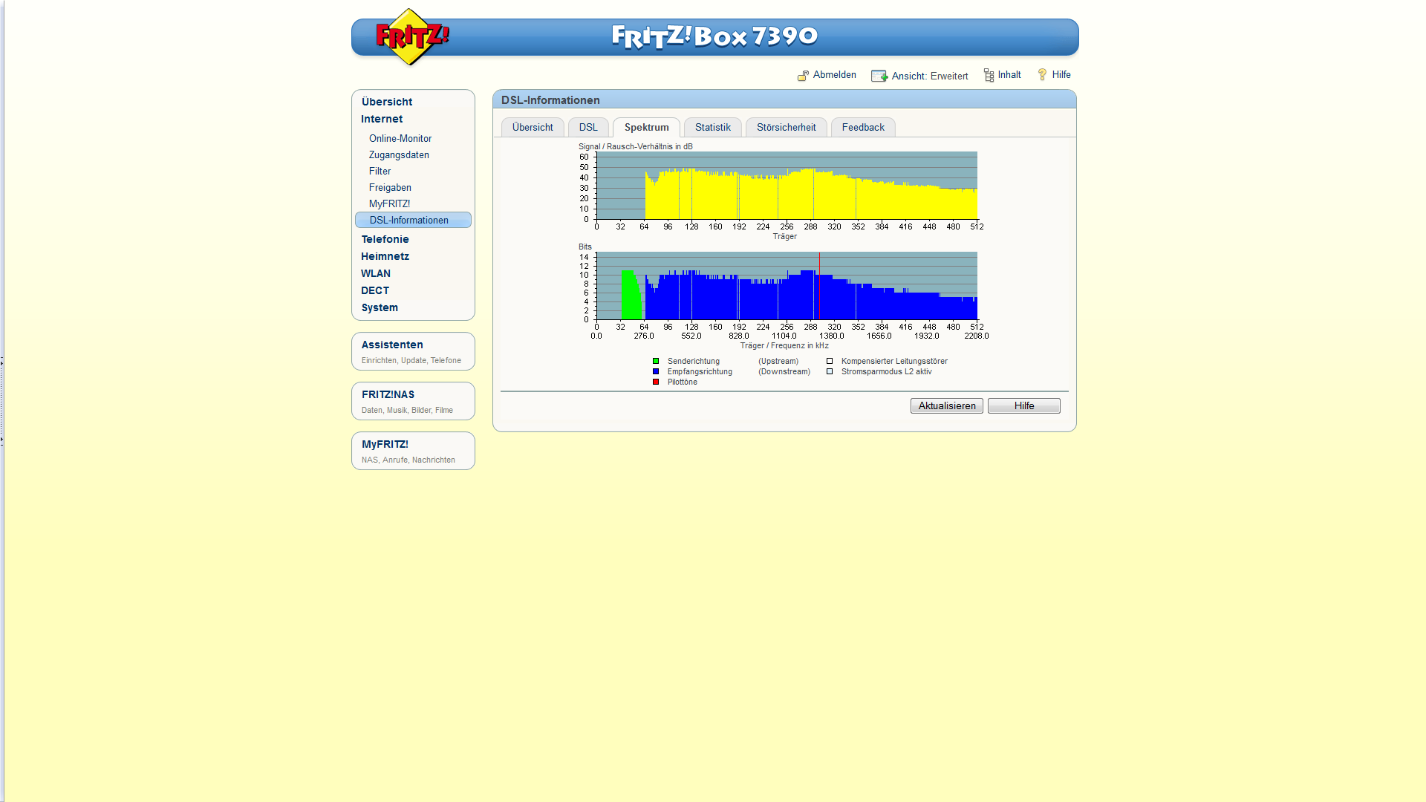Click the "2208.0" frequency value

point(977,336)
